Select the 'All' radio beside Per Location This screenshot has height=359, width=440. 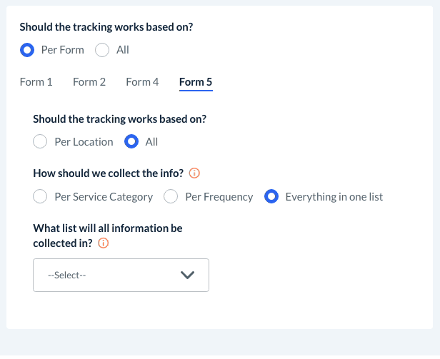pos(131,141)
